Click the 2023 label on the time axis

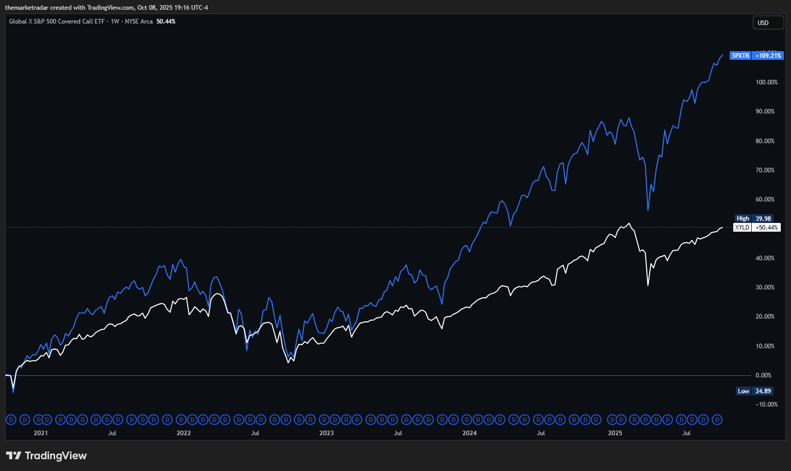click(x=327, y=433)
